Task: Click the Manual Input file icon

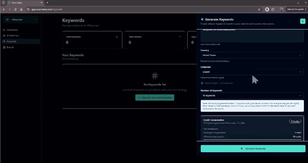Action: pos(202,83)
